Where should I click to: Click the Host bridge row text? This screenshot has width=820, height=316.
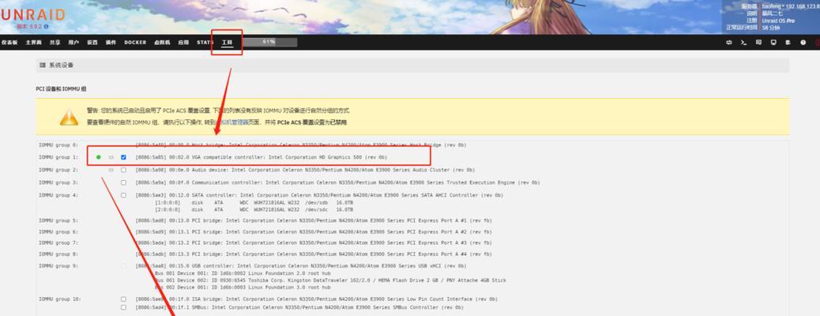tap(301, 145)
